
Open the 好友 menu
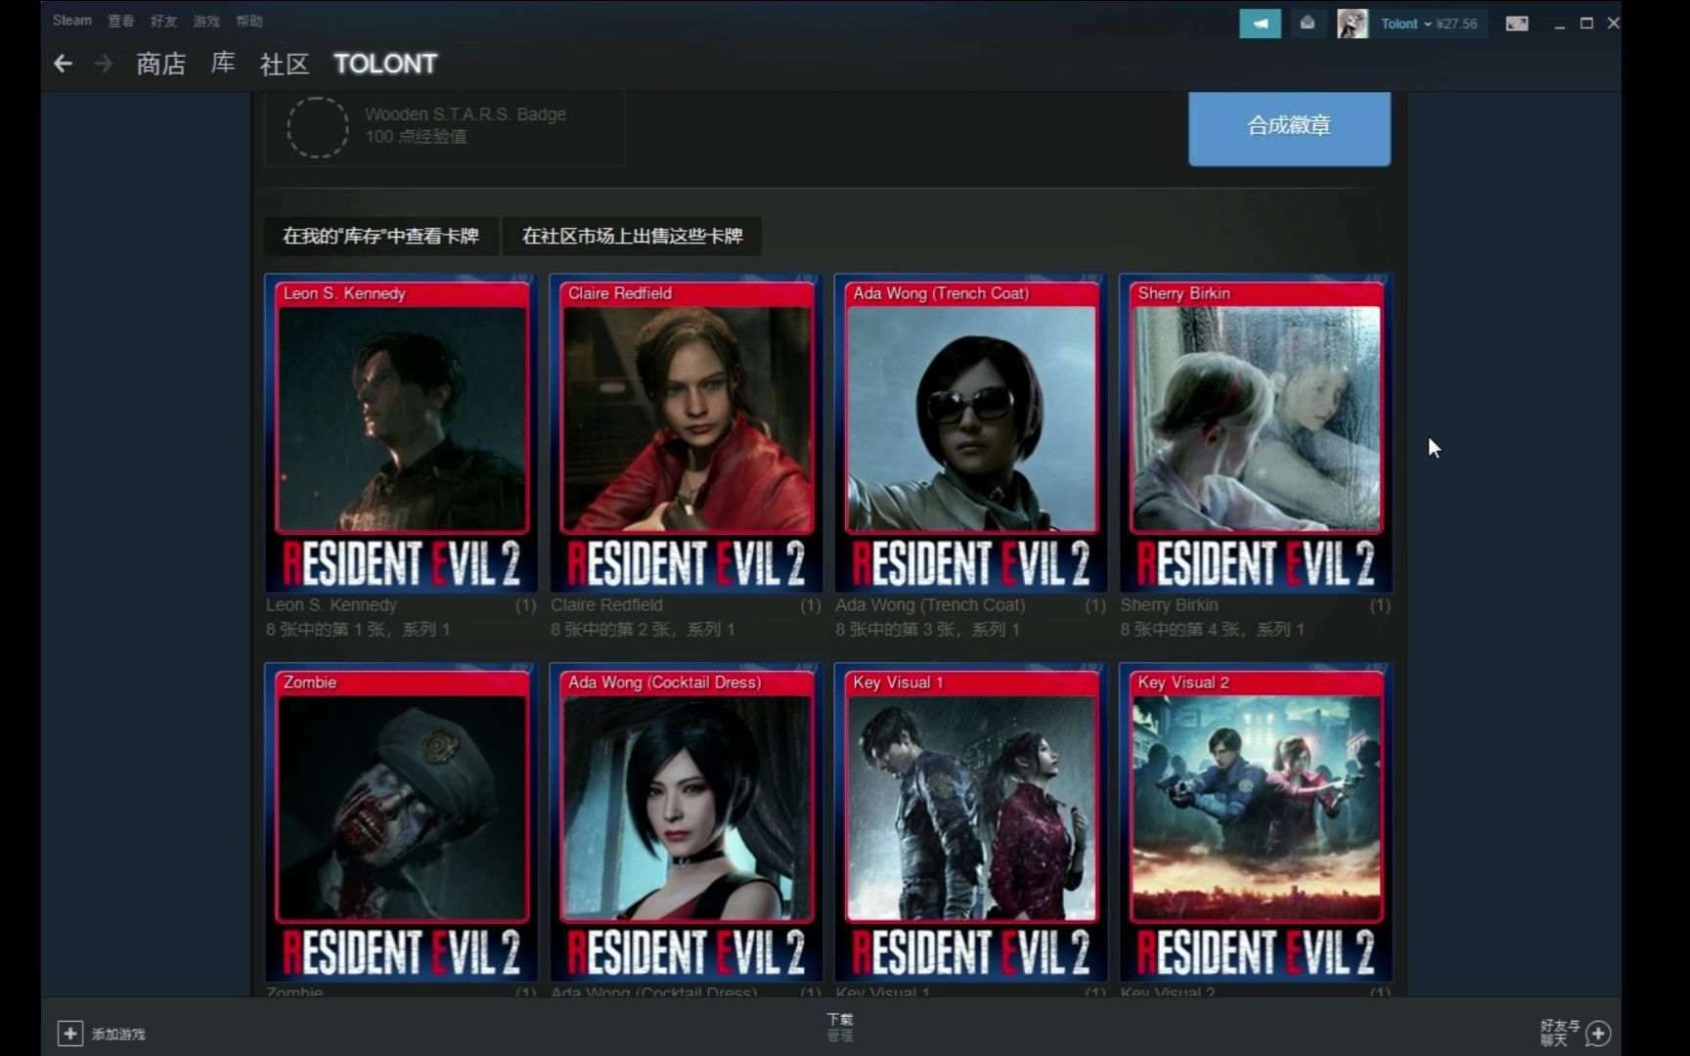click(x=163, y=21)
